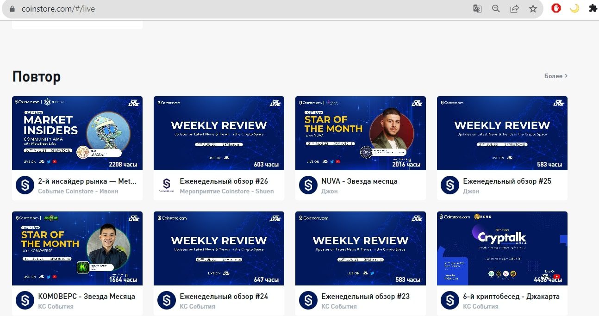The image size is (599, 316).
Task: Click КС События under 6-й криптобесед
Action: (480, 306)
